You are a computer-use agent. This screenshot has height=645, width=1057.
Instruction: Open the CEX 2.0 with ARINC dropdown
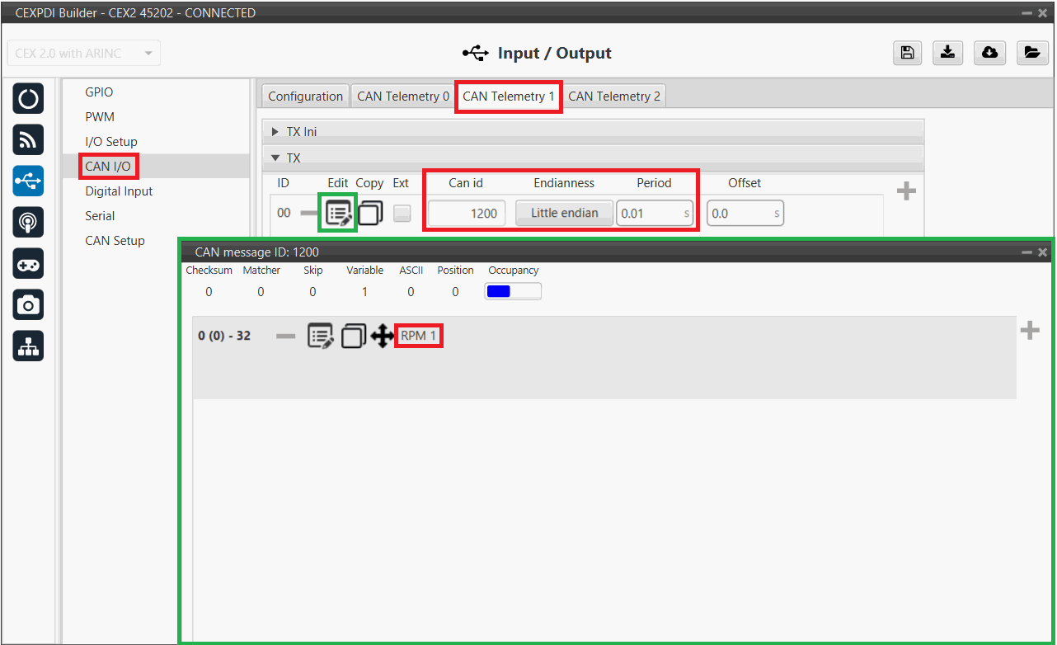[83, 54]
